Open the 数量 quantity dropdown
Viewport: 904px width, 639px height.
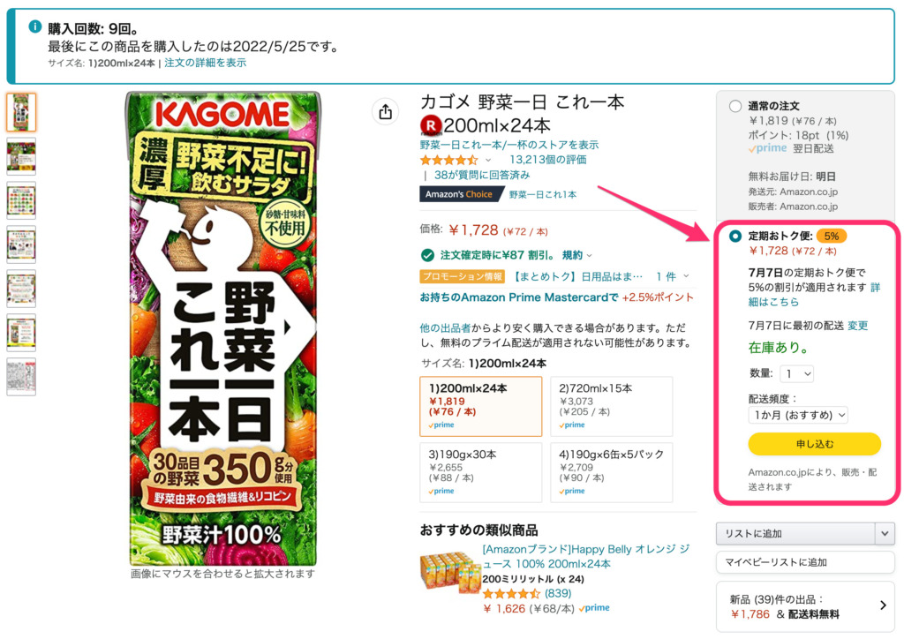pos(797,374)
